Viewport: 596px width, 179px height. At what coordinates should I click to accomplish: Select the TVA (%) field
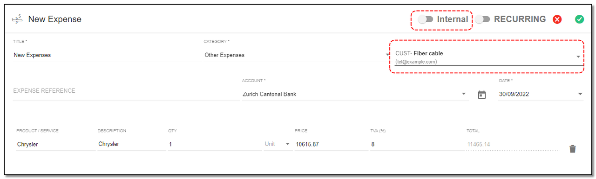pos(417,144)
